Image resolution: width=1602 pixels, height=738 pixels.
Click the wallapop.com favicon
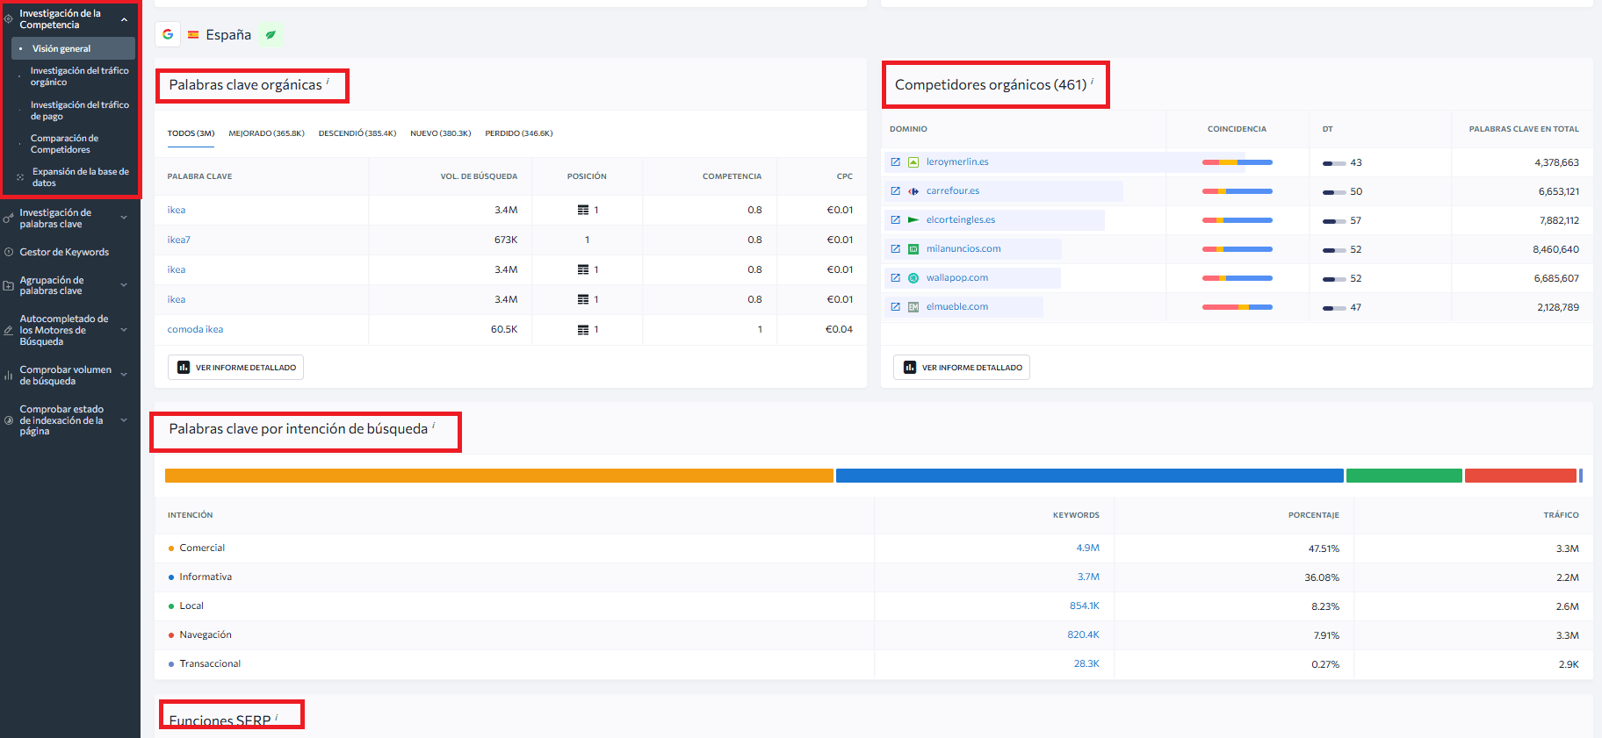pos(913,278)
